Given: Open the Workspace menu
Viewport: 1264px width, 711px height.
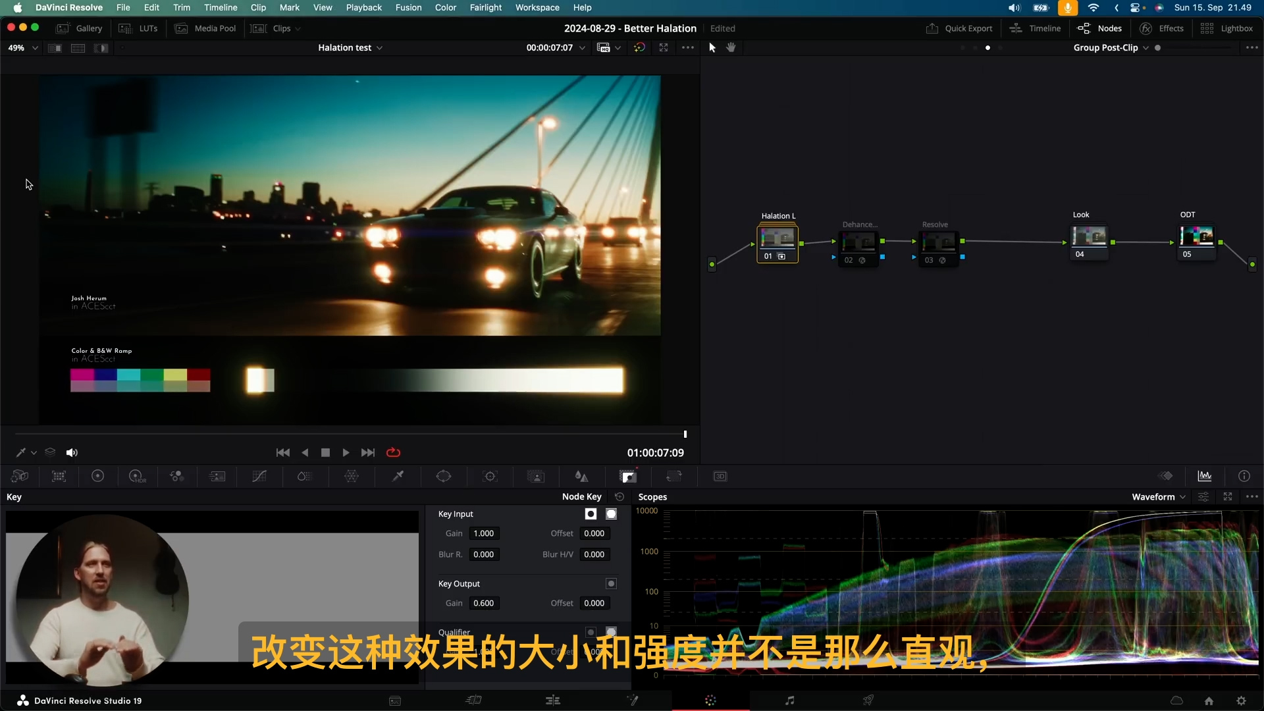Looking at the screenshot, I should [x=537, y=8].
